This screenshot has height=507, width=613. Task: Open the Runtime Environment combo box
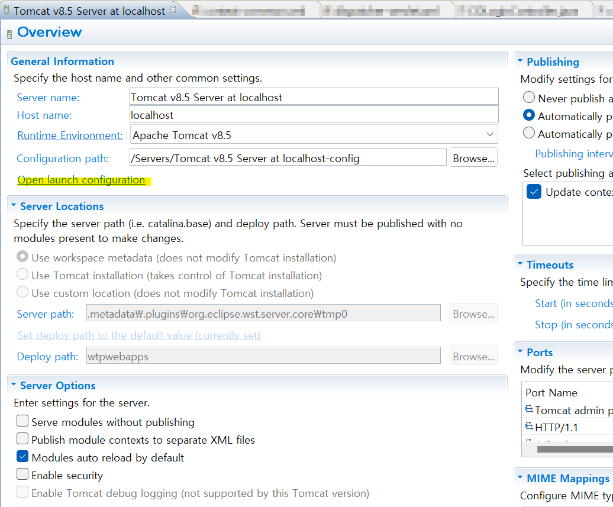coord(314,134)
